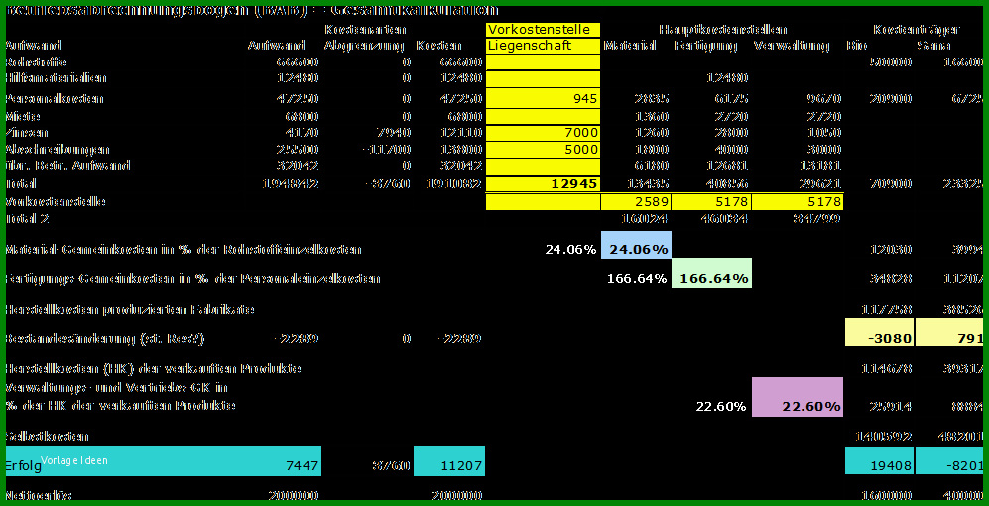
Task: Click the turquoise cell showing 11207
Action: pos(449,461)
